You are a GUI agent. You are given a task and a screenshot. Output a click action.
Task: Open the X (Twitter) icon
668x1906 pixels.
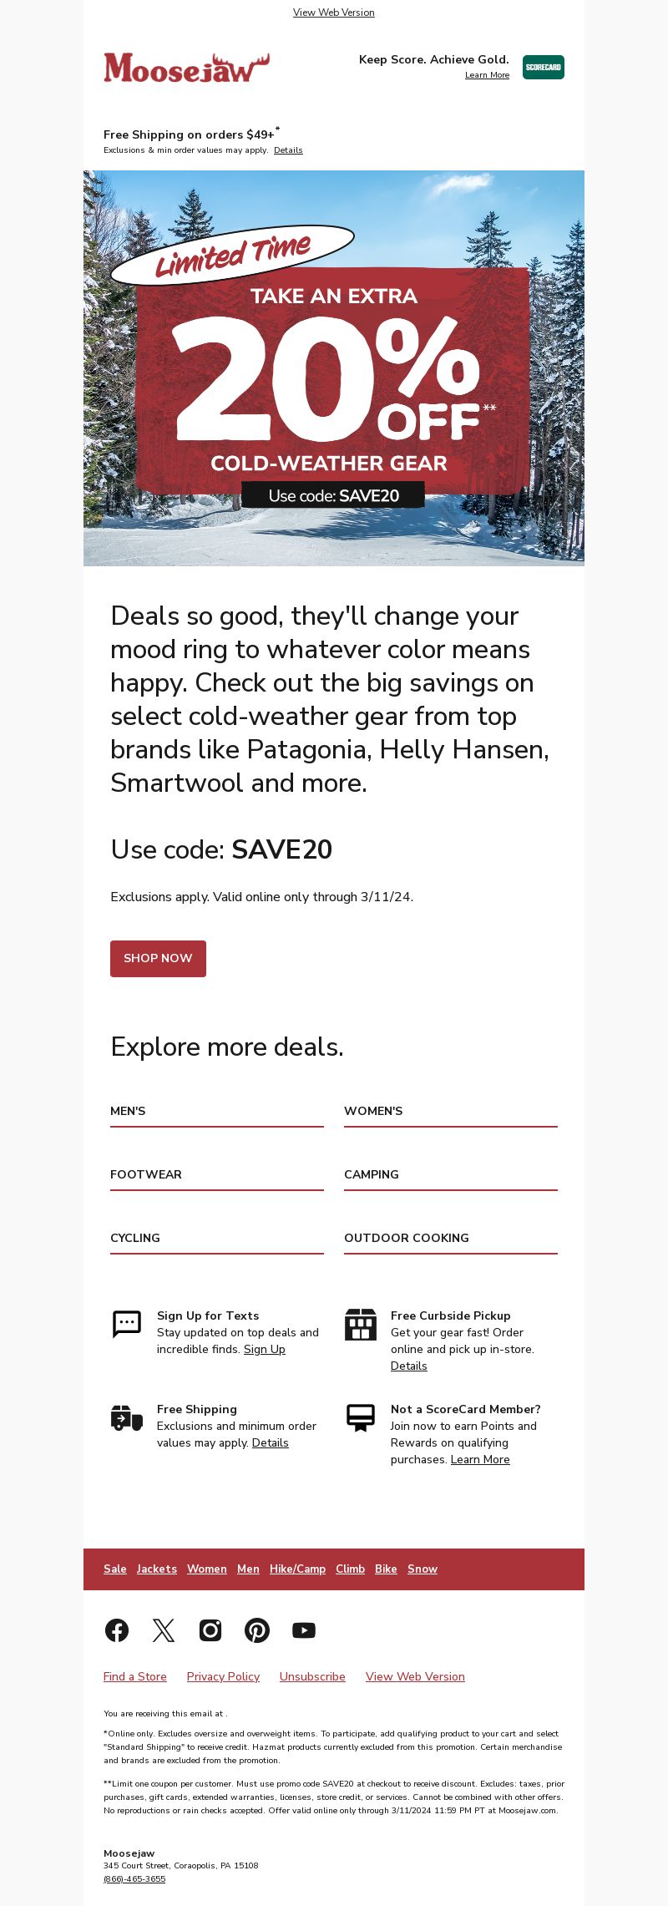pos(164,1630)
